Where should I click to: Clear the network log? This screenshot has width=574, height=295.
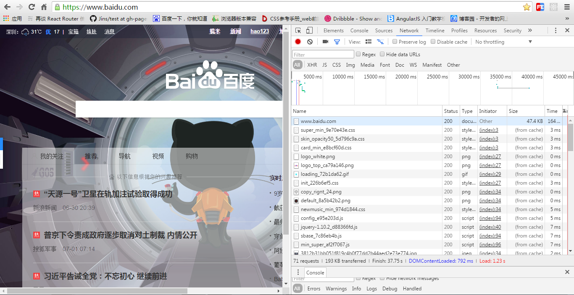click(310, 42)
